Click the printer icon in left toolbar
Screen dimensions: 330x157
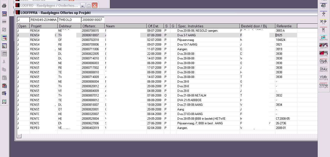(x=4, y=6)
